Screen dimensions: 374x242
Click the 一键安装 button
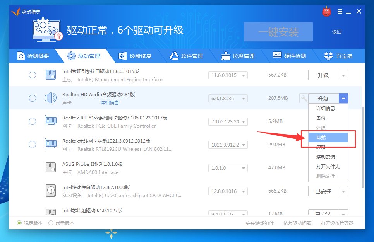pyautogui.click(x=278, y=32)
